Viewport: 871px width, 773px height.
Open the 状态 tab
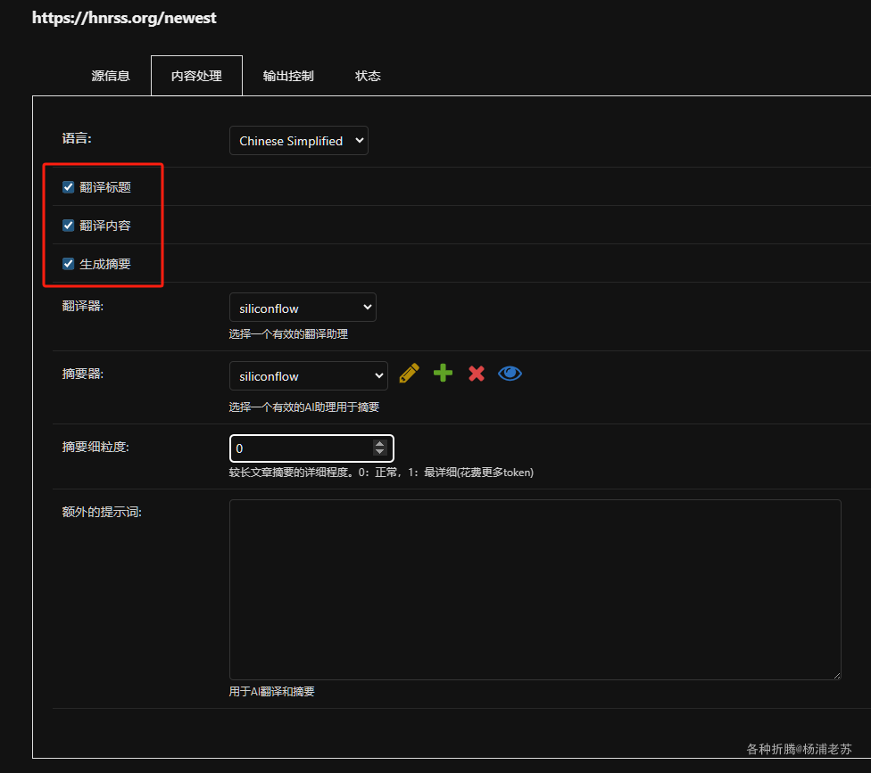[368, 76]
